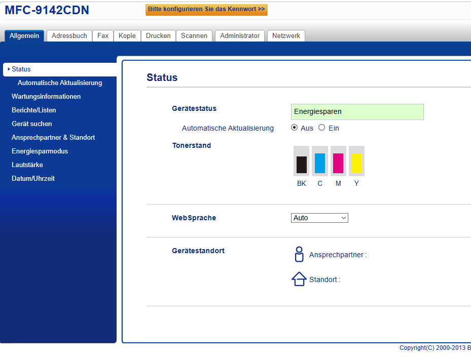Select Status in the sidebar
The image size is (471, 359).
[x=60, y=69]
